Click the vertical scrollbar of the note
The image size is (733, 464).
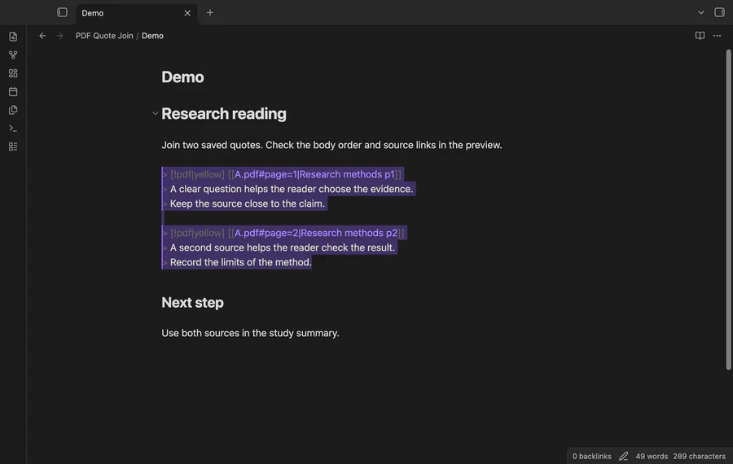[728, 209]
